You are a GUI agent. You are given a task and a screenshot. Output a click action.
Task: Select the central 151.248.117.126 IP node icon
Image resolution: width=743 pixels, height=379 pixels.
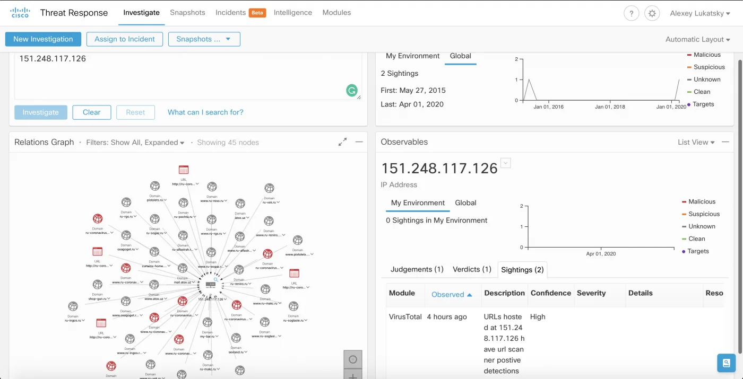[x=211, y=285]
